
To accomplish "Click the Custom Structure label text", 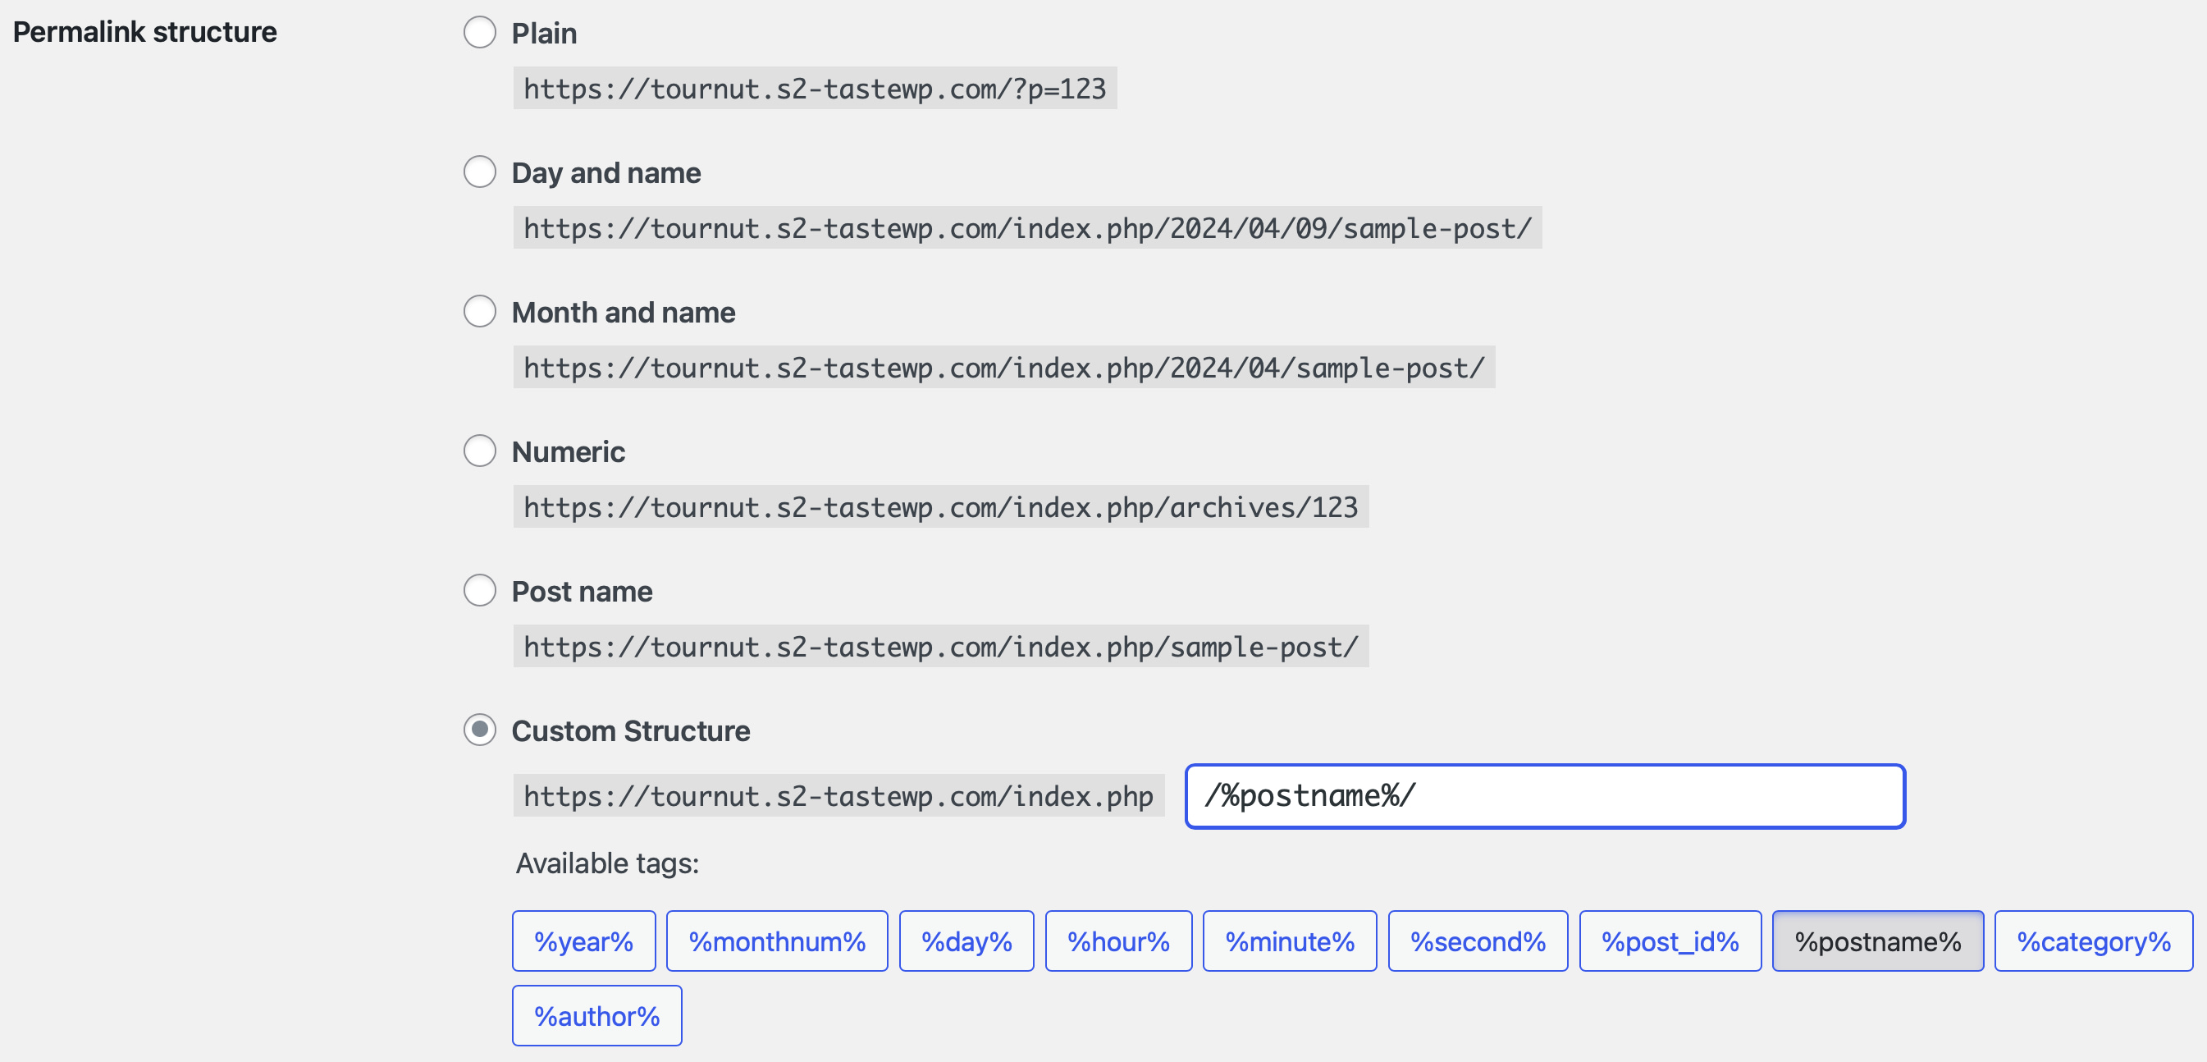I will click(x=631, y=730).
